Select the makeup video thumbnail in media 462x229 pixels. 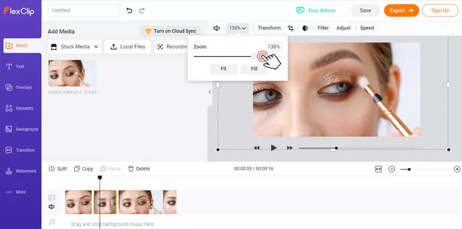(72, 73)
